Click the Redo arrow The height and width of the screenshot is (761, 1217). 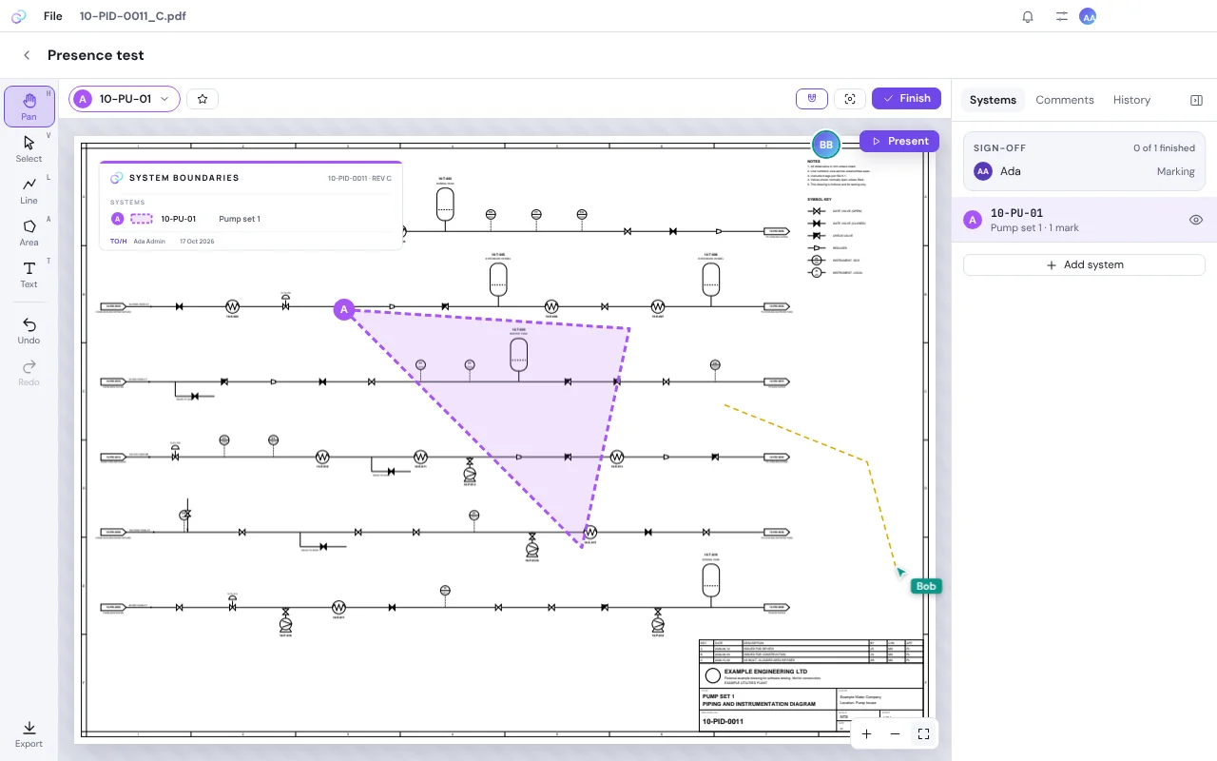29,373
